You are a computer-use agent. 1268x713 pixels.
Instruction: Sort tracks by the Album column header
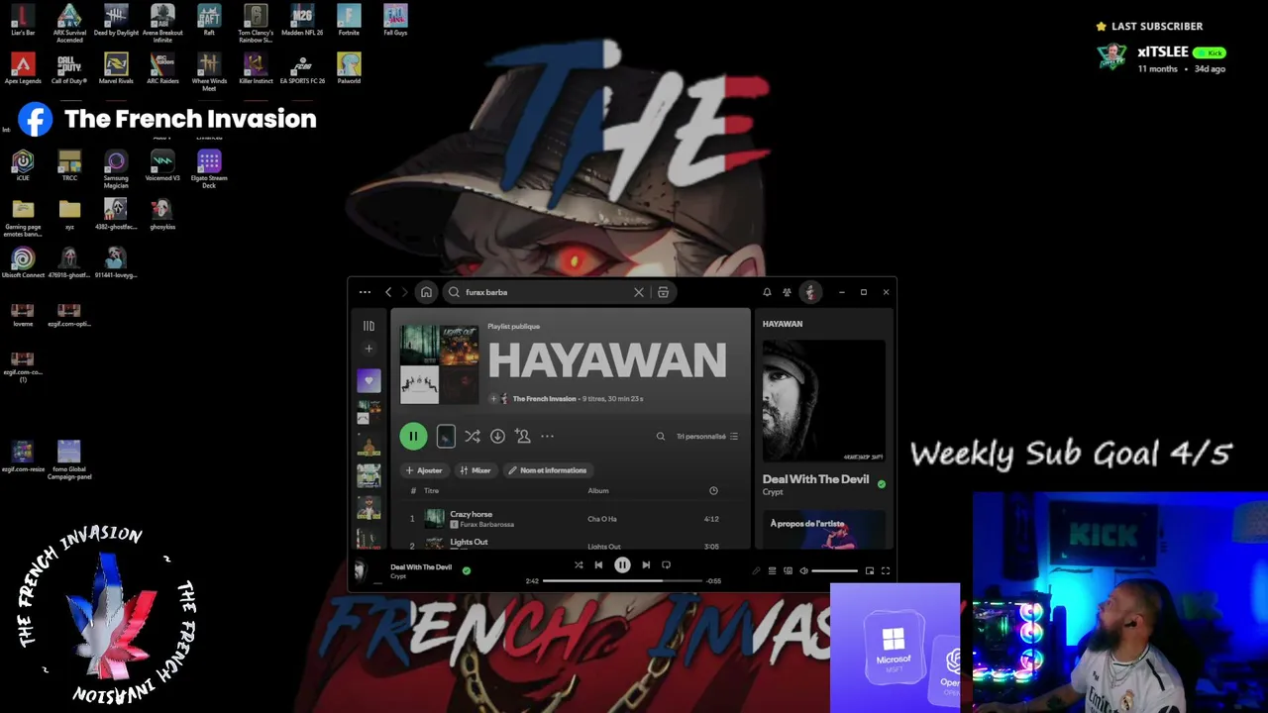point(598,490)
